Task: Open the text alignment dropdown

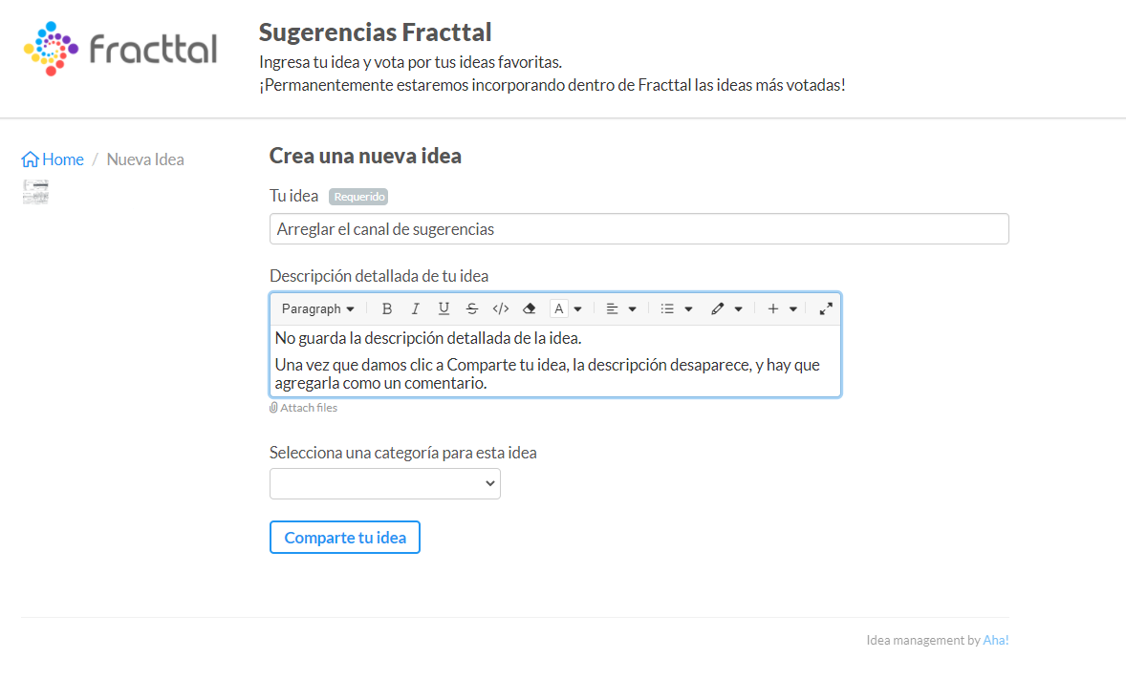Action: coord(620,308)
